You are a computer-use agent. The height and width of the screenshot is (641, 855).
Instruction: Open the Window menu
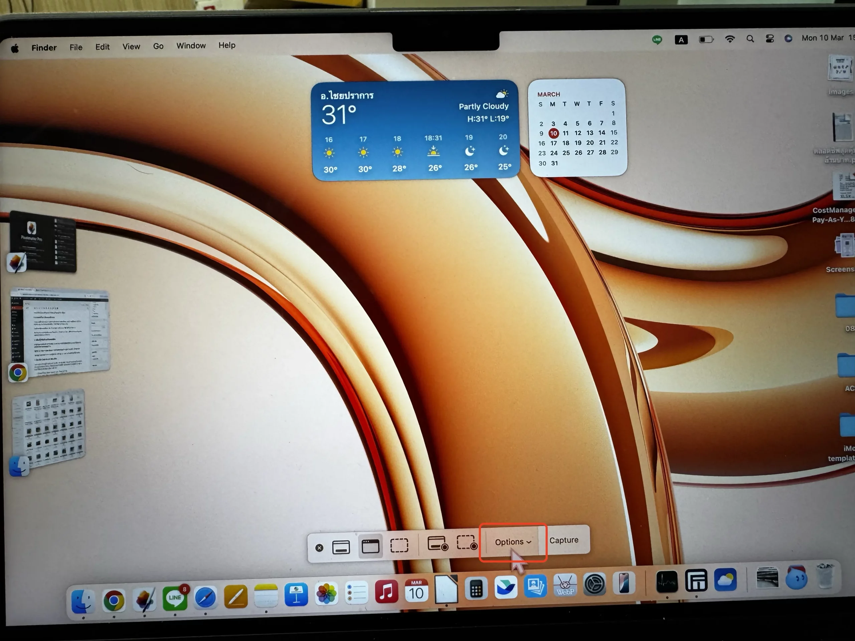pyautogui.click(x=191, y=46)
